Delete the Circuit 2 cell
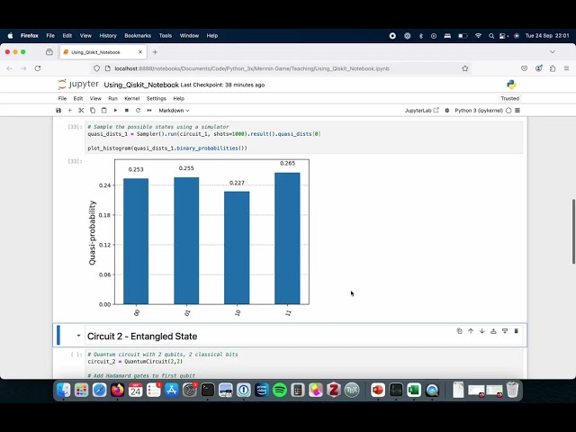Screen dimensions: 576x432 click(516, 331)
